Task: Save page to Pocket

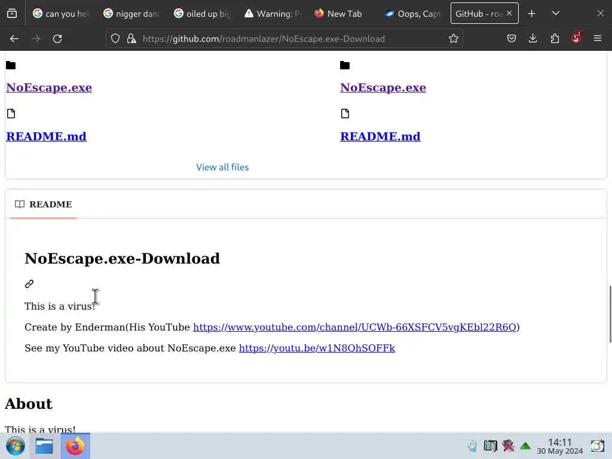Action: (512, 39)
